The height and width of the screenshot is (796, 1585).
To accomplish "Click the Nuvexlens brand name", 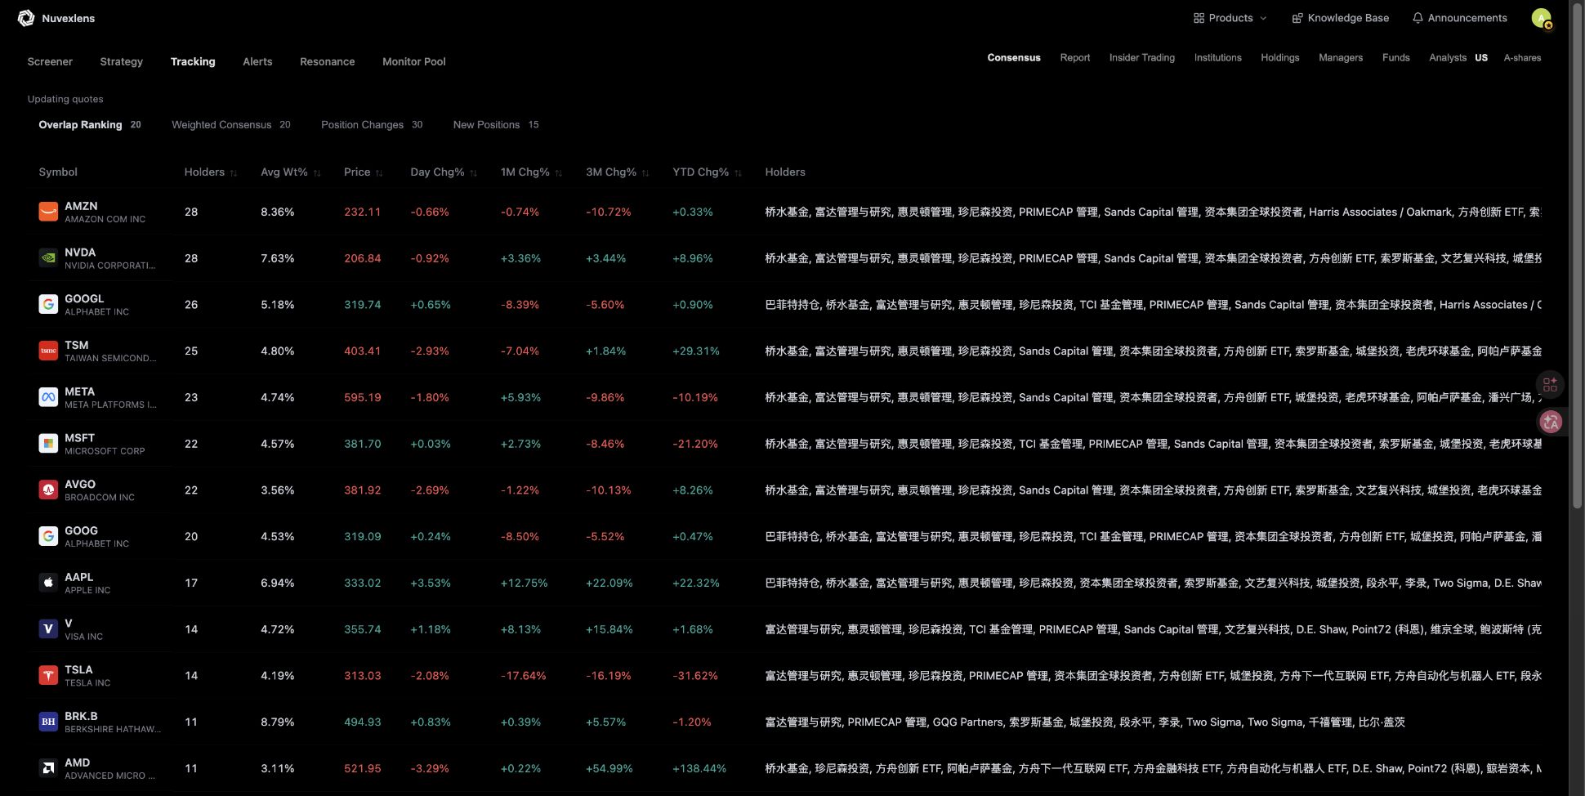I will pyautogui.click(x=69, y=18).
